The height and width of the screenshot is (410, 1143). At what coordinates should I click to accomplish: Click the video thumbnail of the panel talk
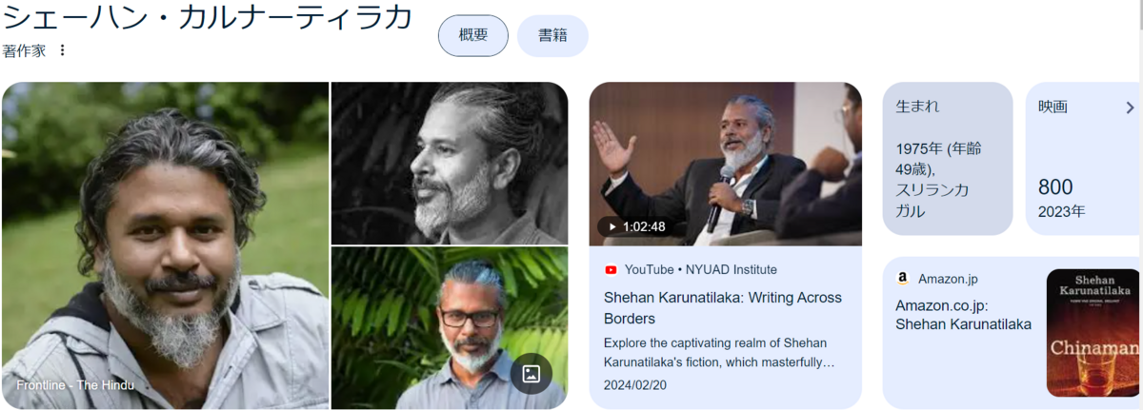point(726,164)
